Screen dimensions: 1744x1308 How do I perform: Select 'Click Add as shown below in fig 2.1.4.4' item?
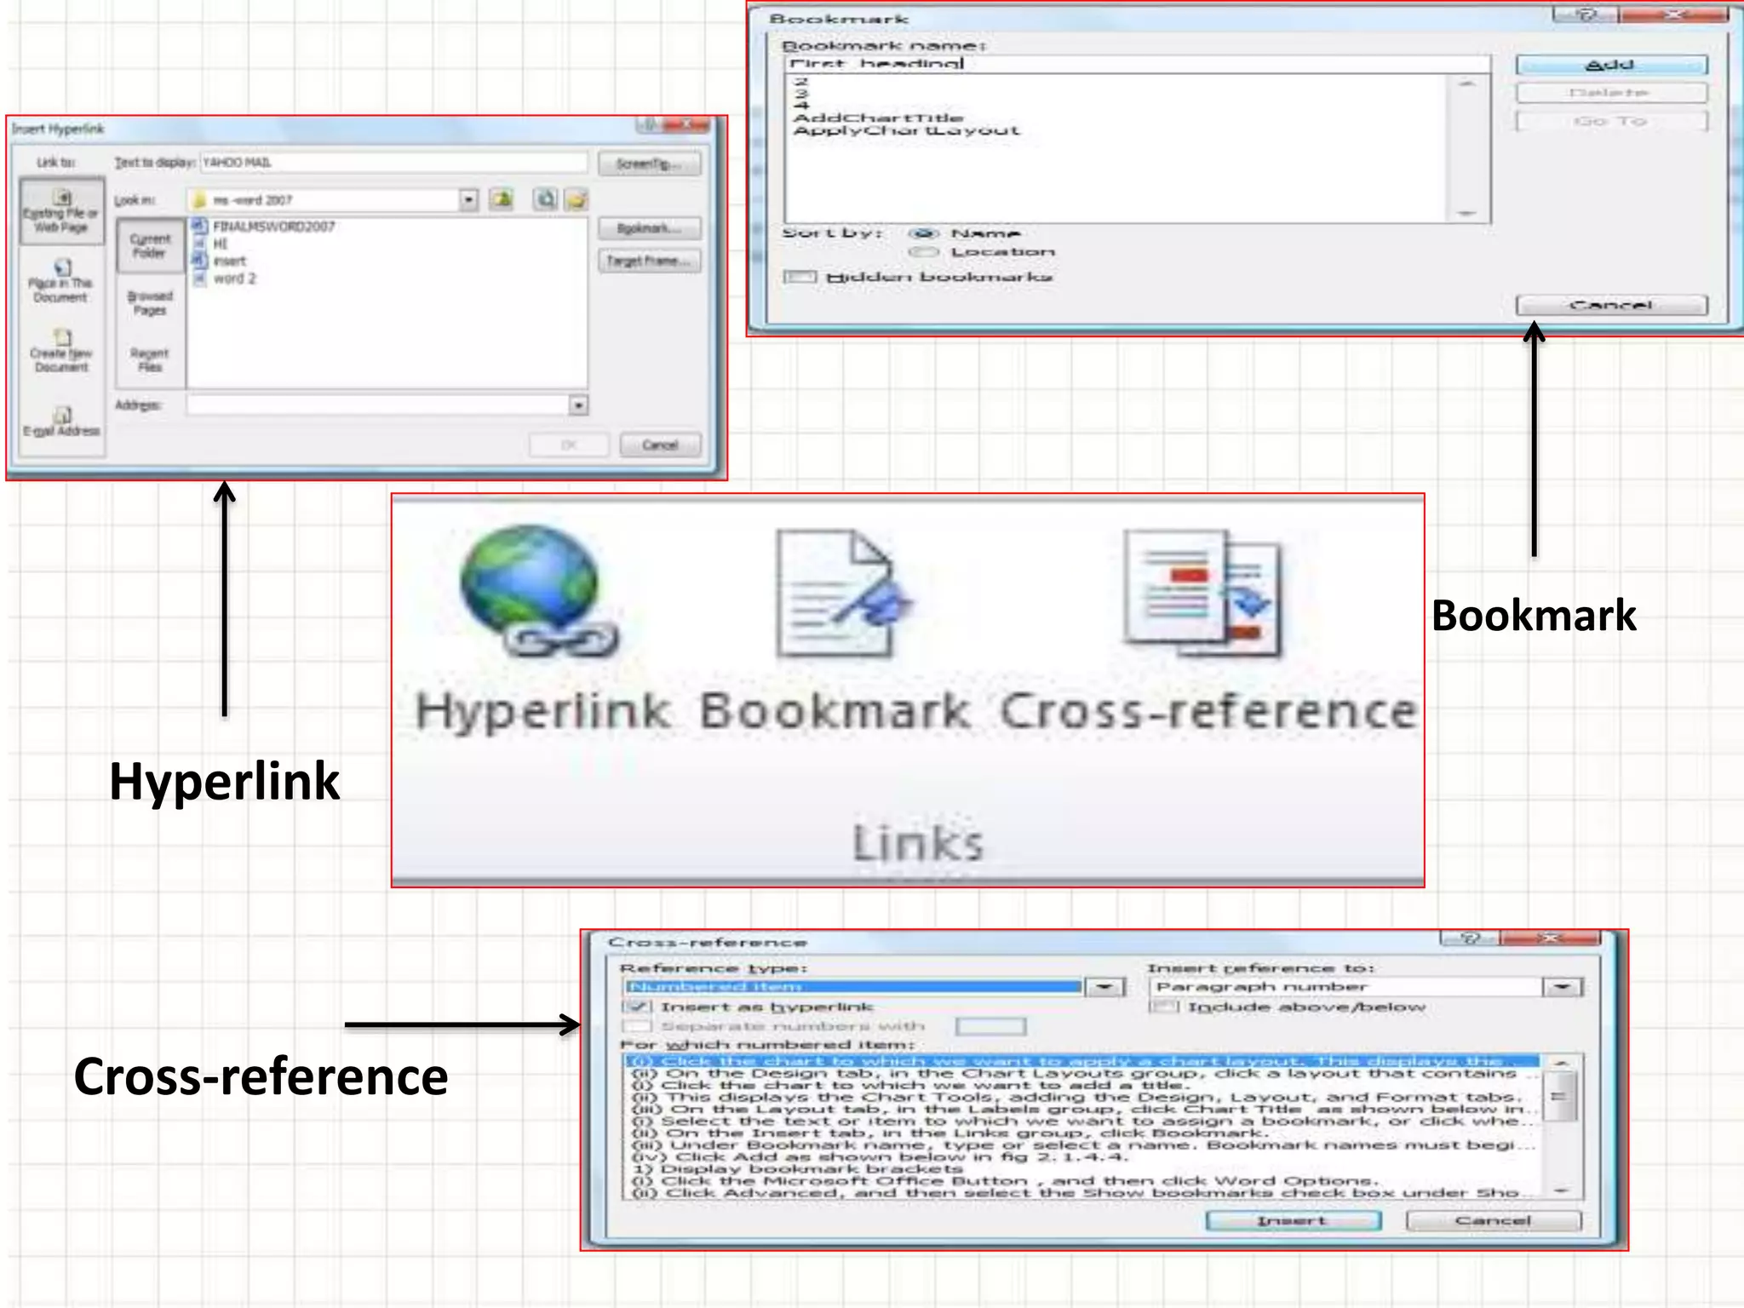(881, 1156)
